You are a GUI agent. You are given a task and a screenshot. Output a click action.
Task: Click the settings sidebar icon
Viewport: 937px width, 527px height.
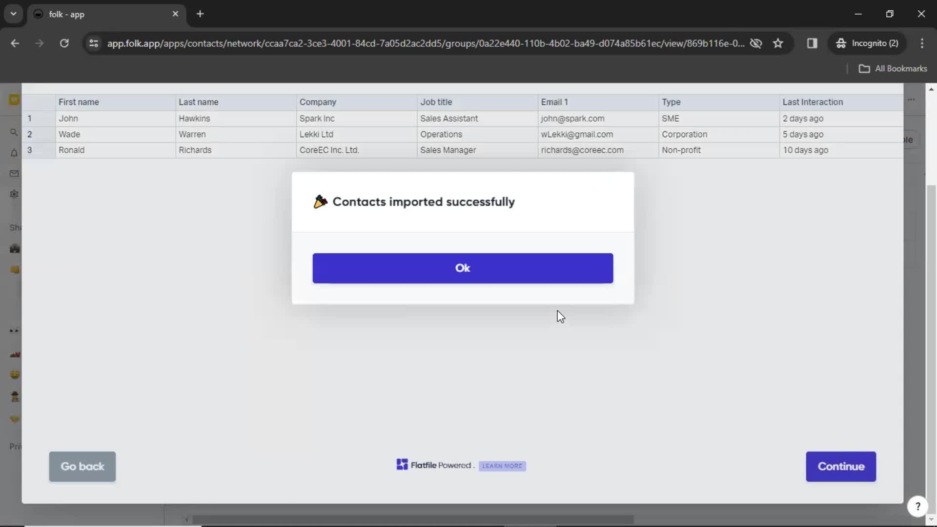14,194
